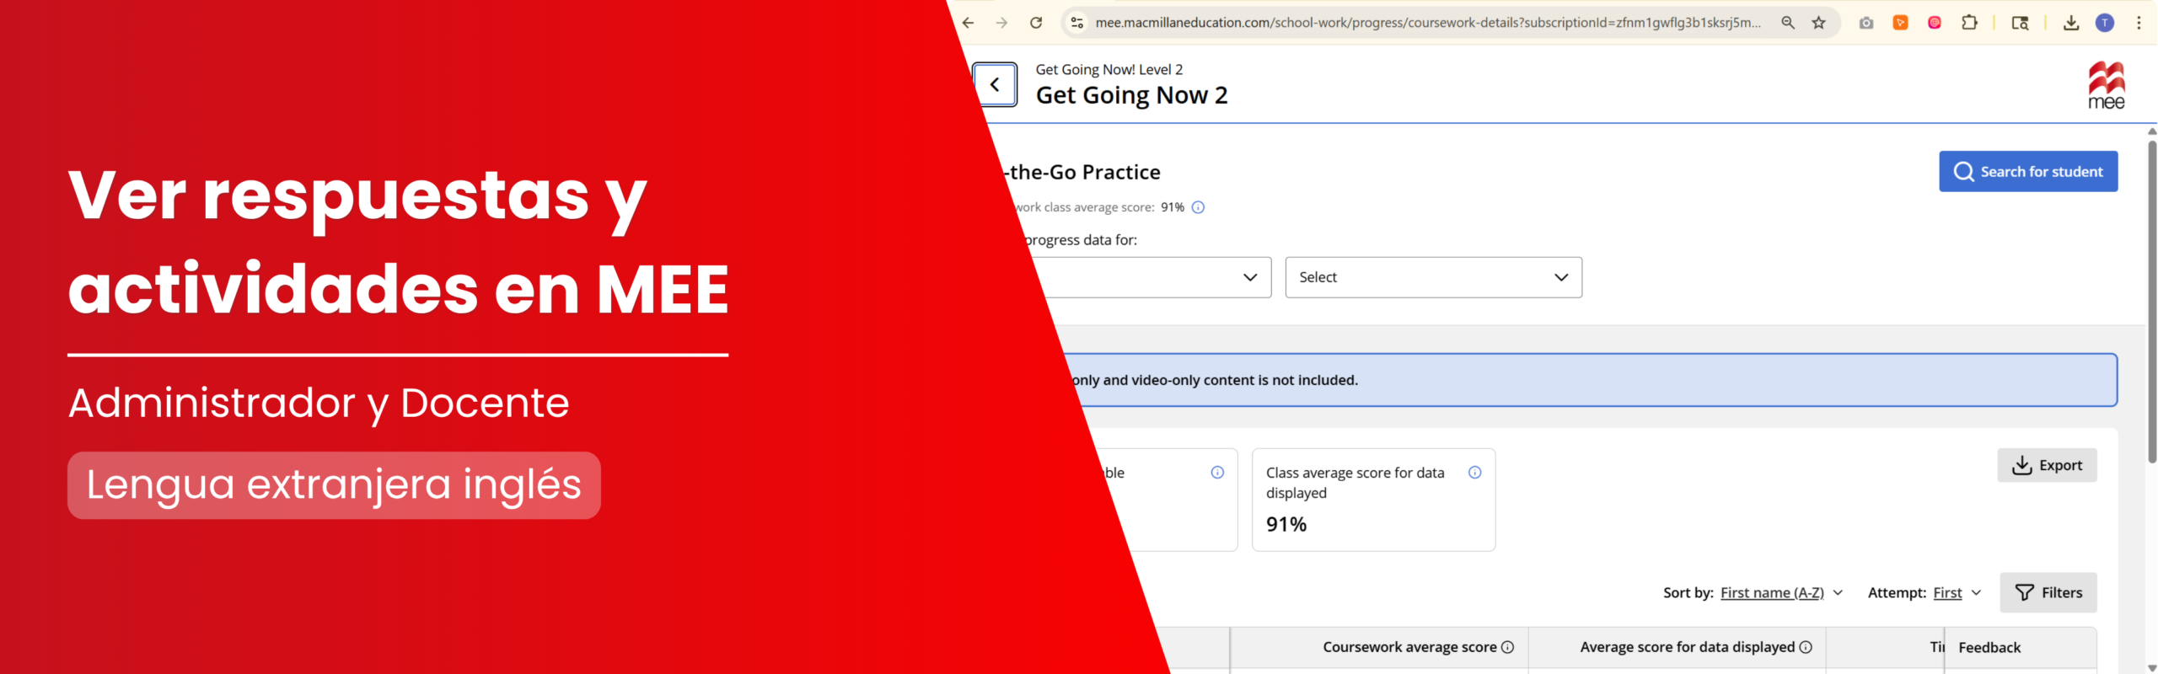The height and width of the screenshot is (674, 2158).
Task: Click the info icon beside Average score for data displayed
Action: [x=1806, y=647]
